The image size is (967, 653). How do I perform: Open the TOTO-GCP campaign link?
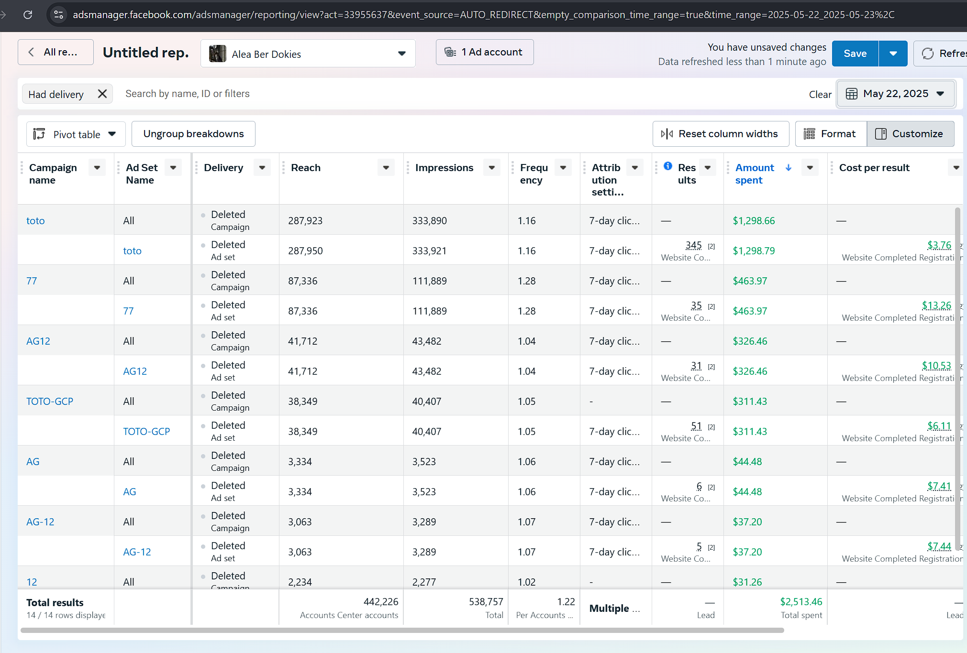[50, 402]
